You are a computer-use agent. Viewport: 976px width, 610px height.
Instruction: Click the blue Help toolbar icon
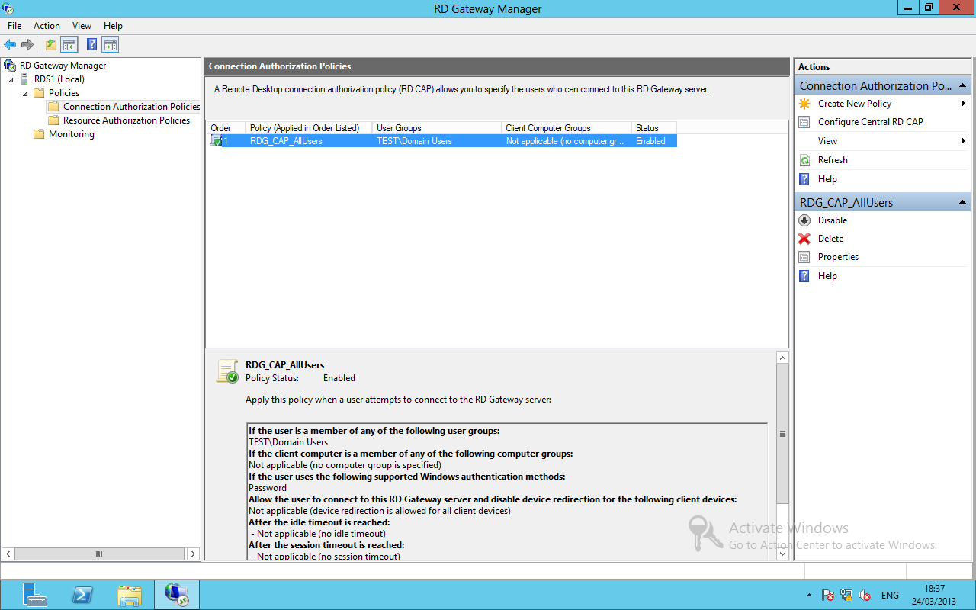91,45
